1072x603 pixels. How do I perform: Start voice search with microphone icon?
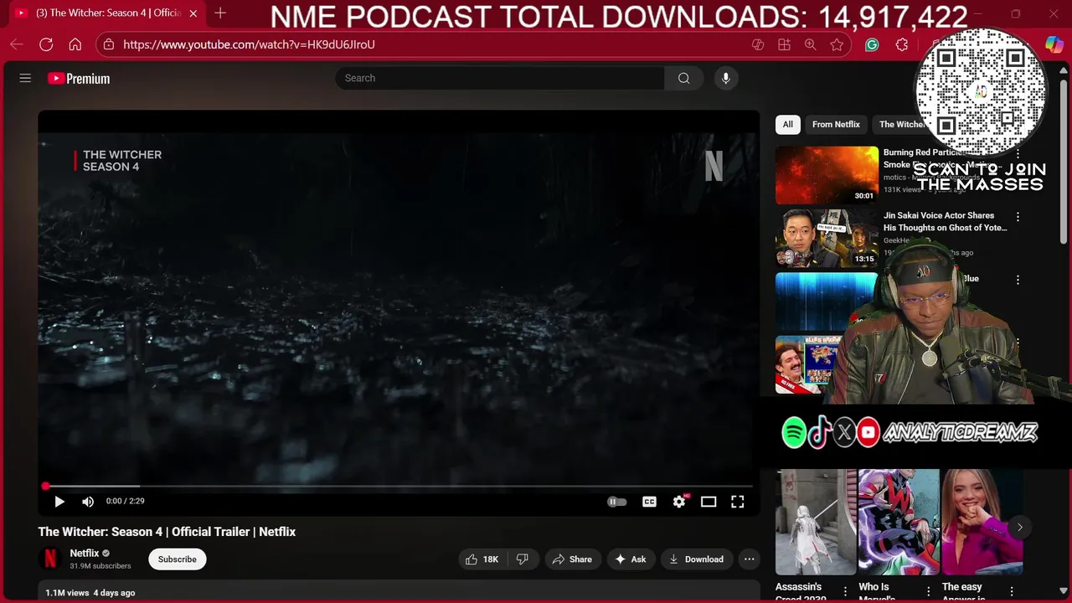(x=726, y=78)
